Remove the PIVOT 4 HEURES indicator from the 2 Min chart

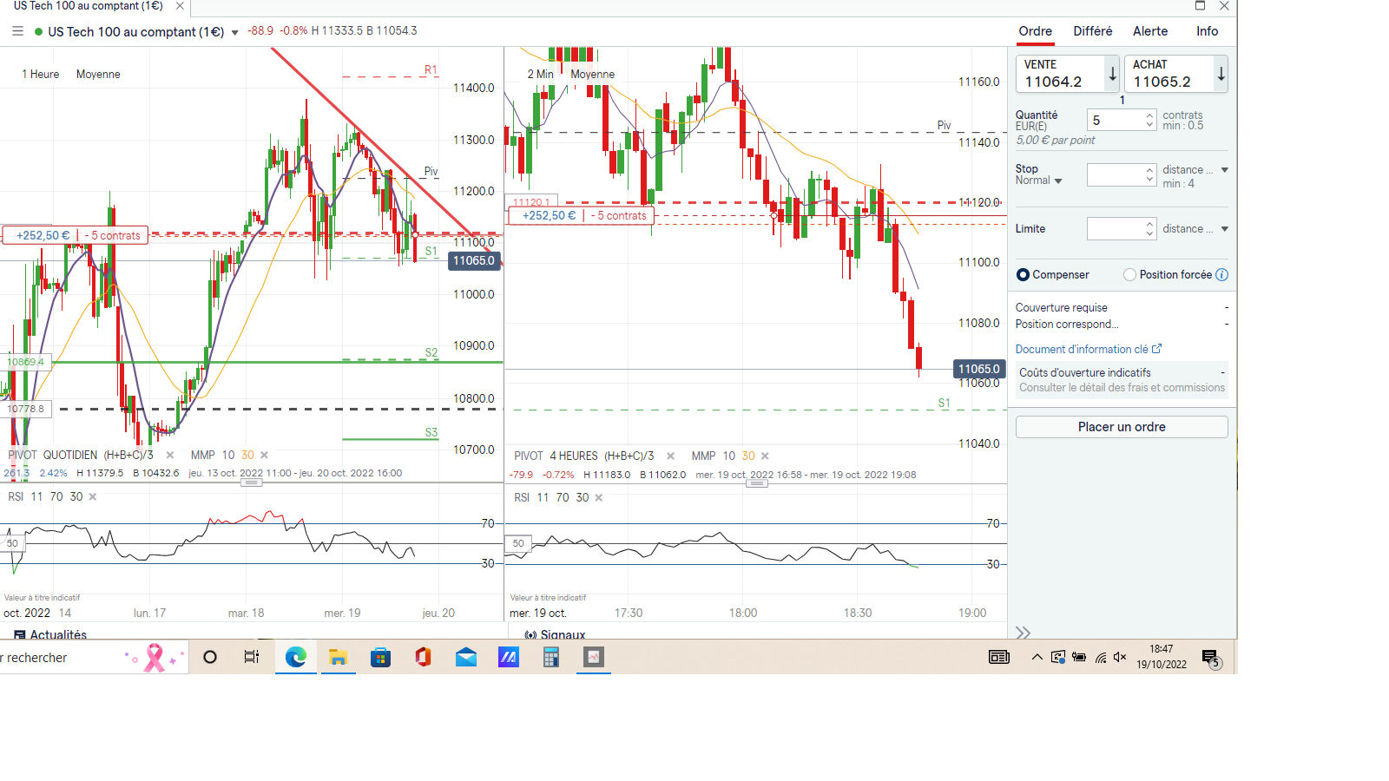(671, 456)
